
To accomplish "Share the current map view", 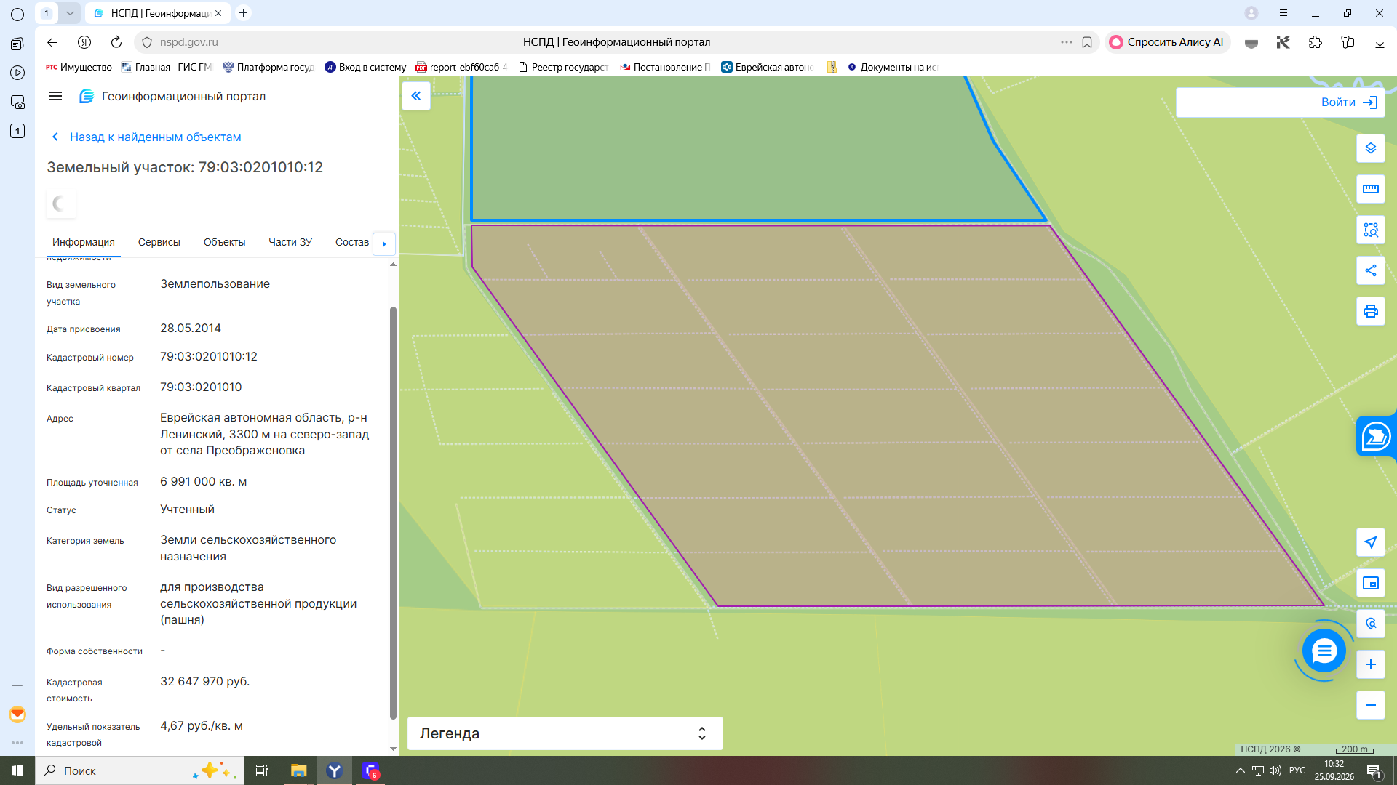I will (x=1370, y=270).
